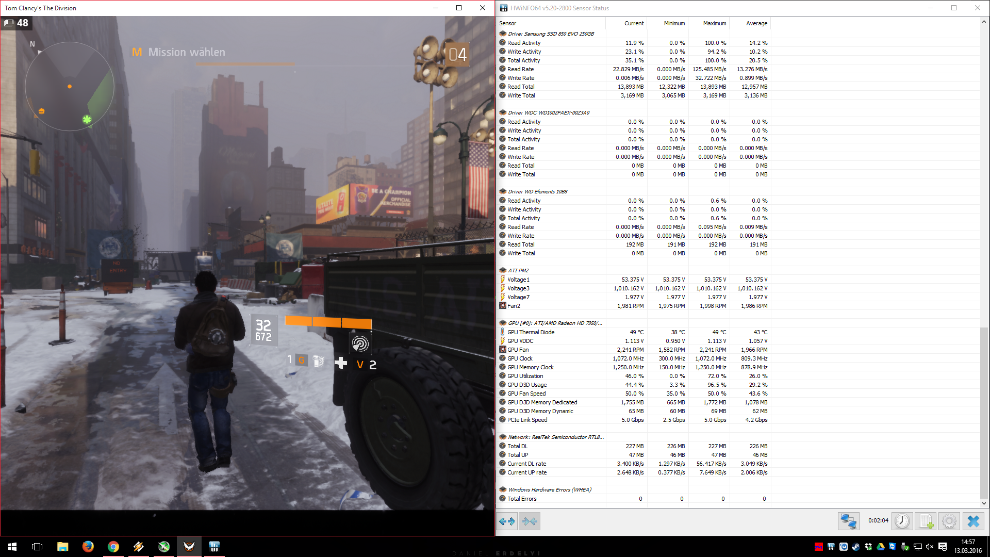Screen dimensions: 990x557
Task: Select the GPU Utilization sensor row
Action: tap(525, 376)
